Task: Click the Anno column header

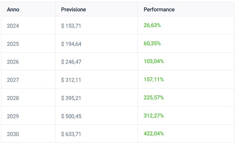Action: click(x=13, y=10)
